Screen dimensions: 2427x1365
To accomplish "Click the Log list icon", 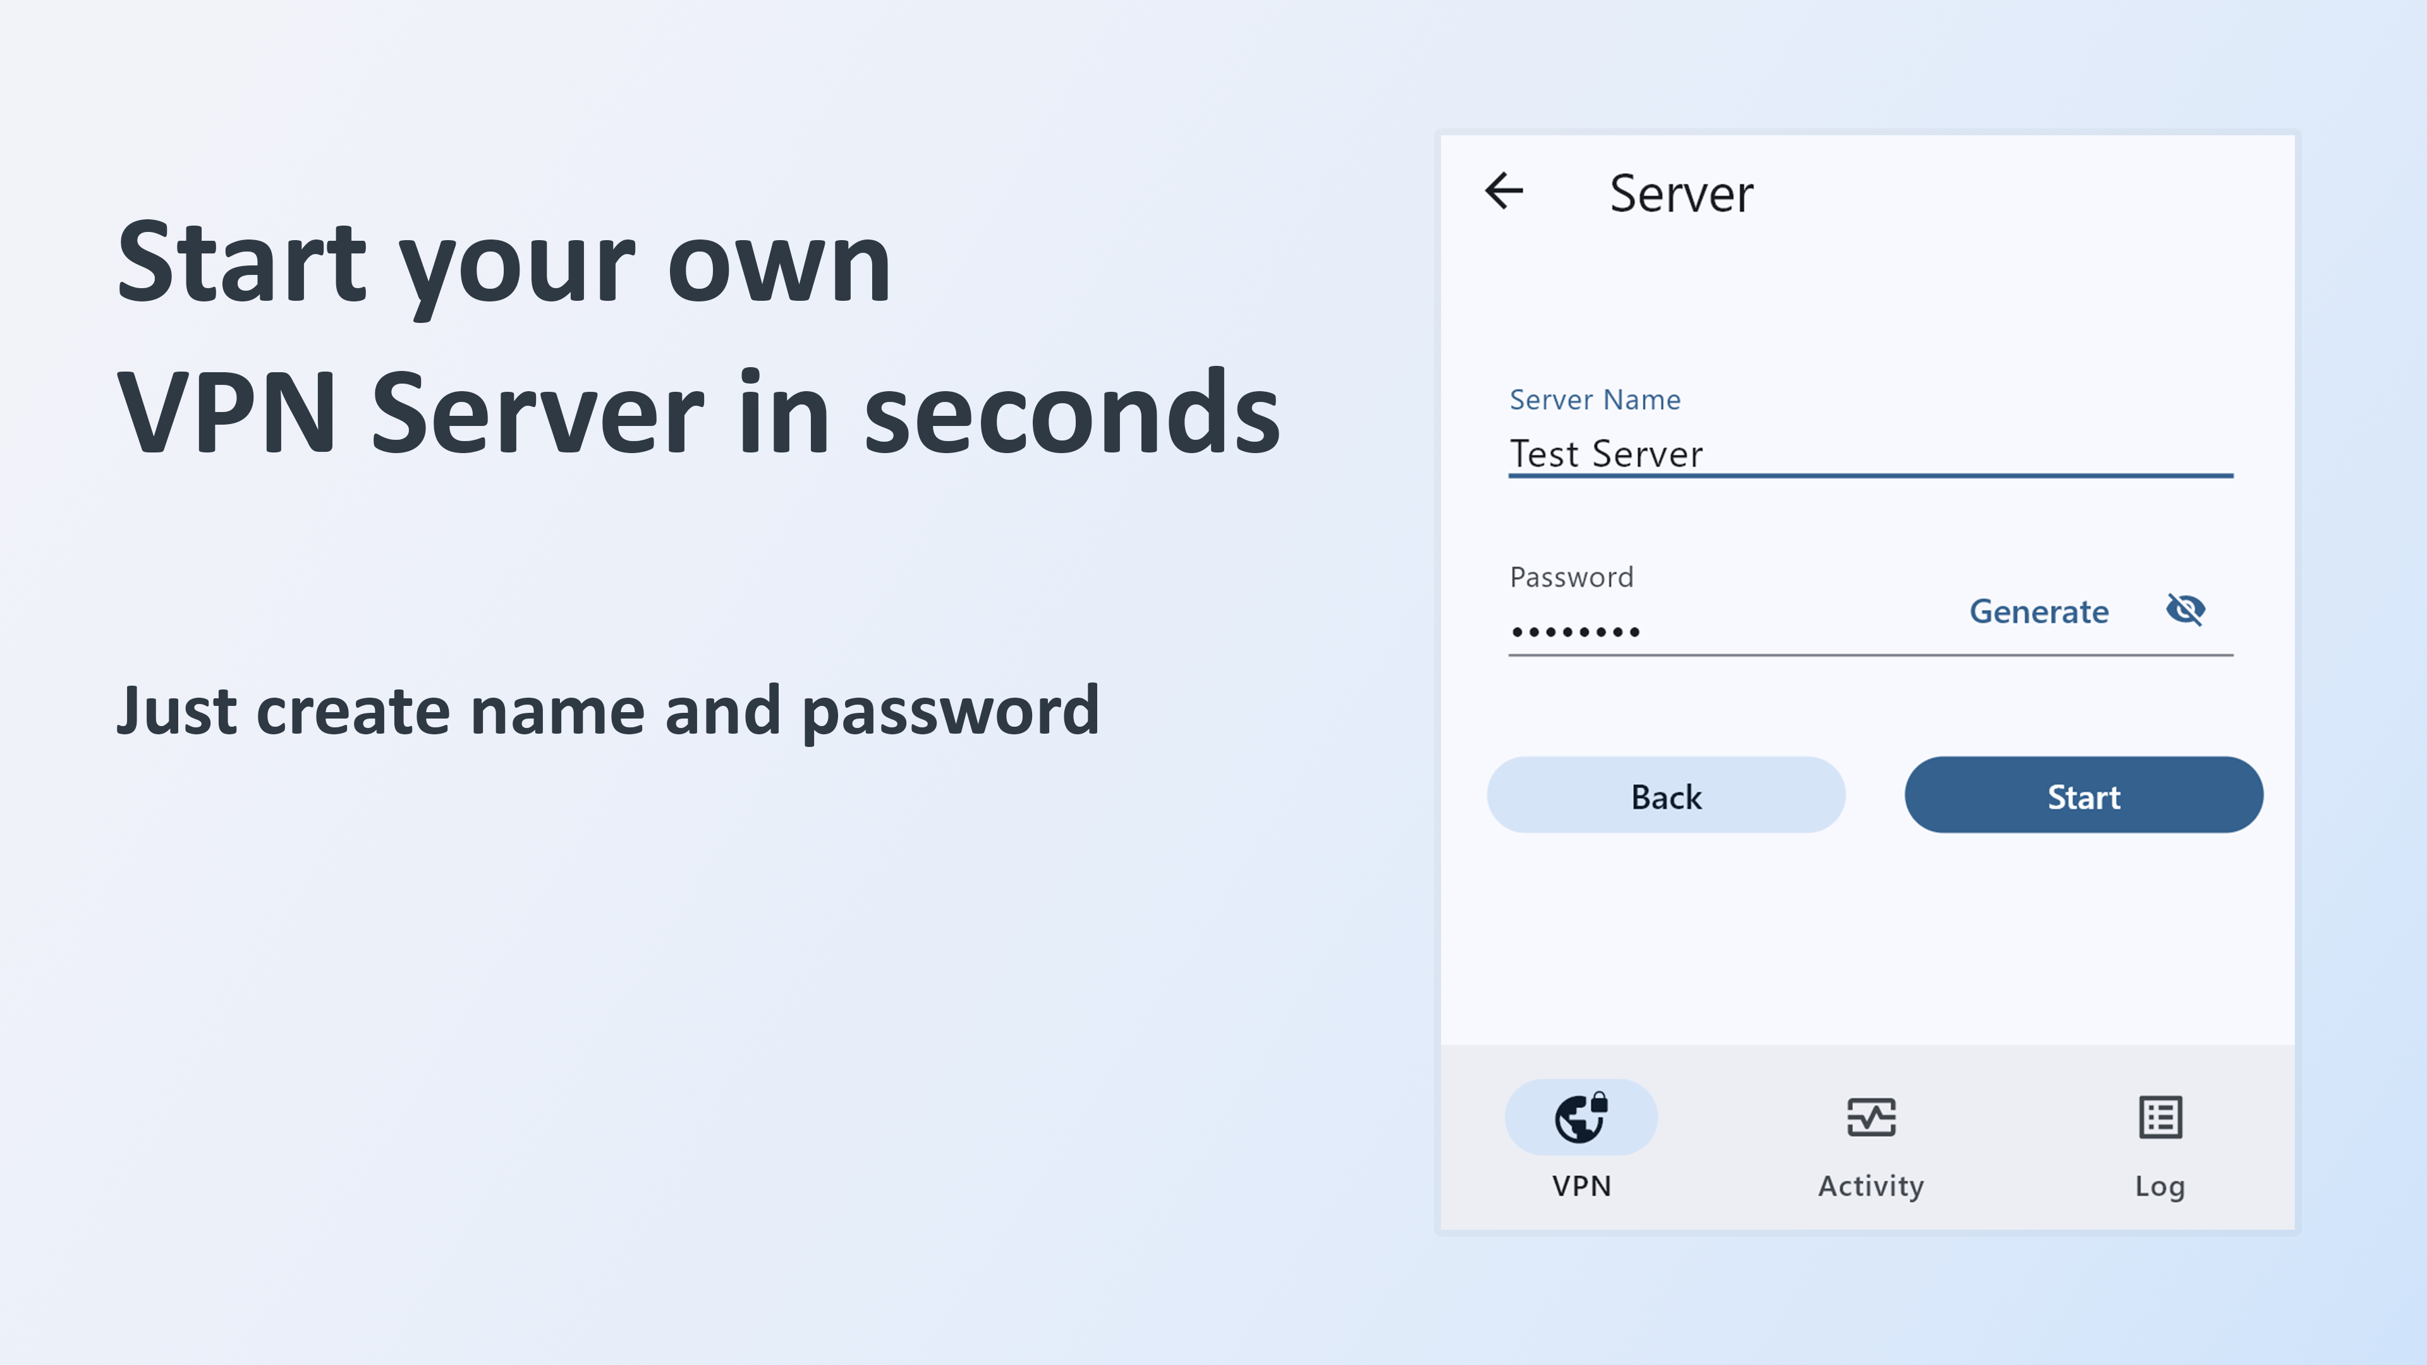I will click(2158, 1117).
